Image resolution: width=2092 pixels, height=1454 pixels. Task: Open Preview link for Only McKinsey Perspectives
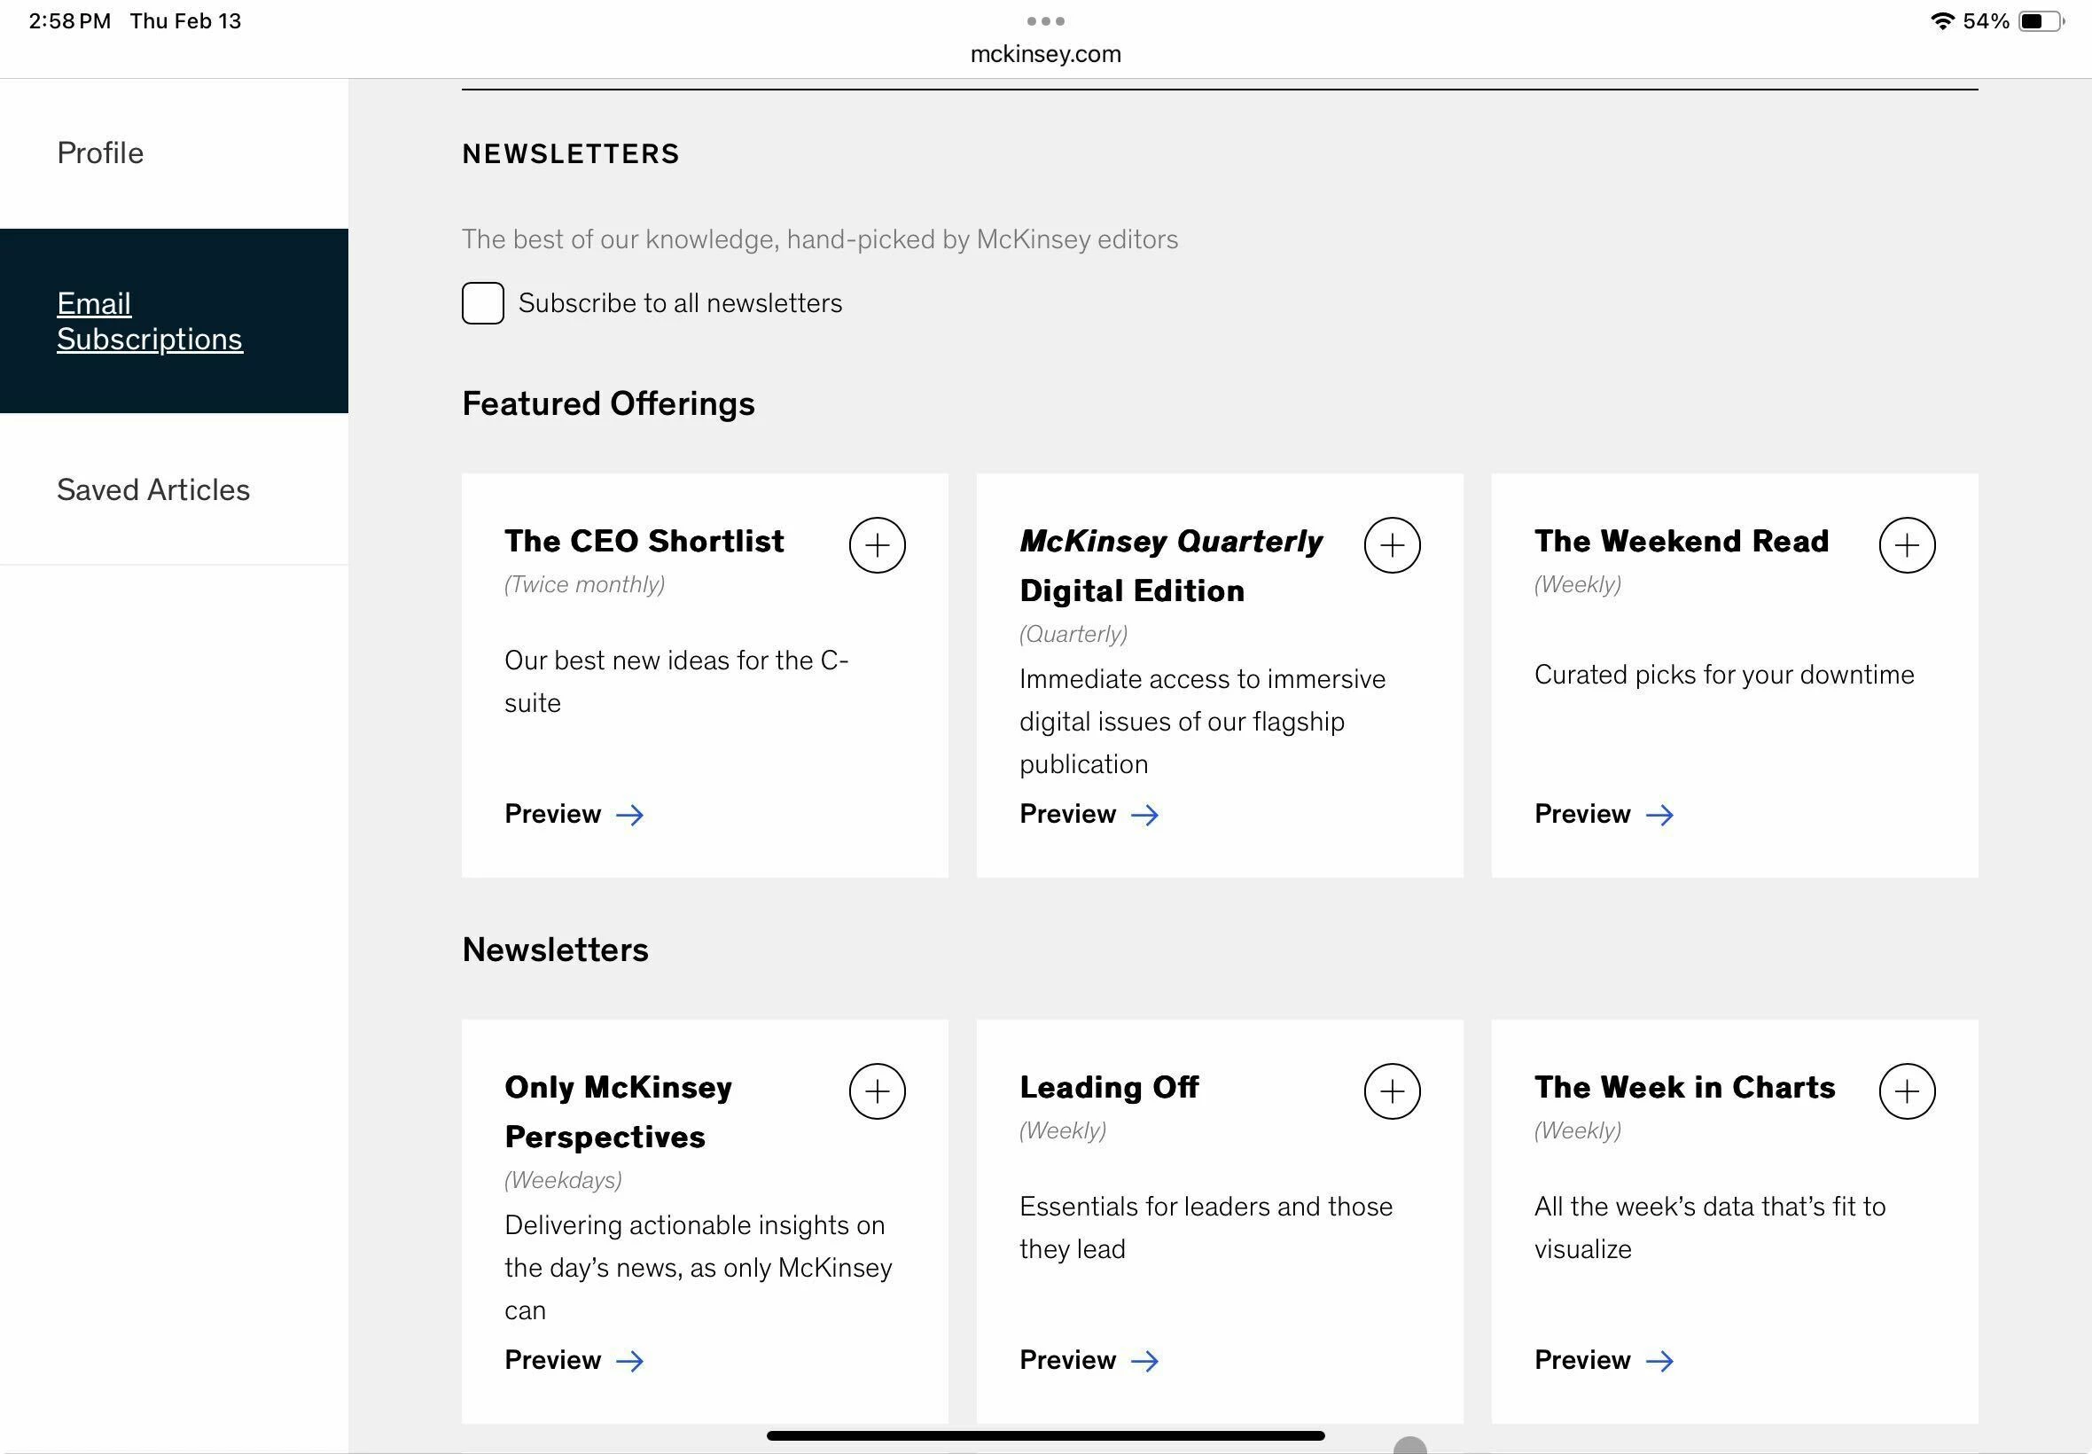(574, 1359)
